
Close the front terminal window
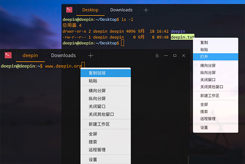(184, 56)
